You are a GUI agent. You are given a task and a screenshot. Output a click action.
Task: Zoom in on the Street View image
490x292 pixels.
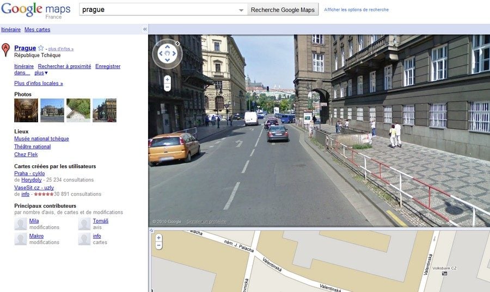tap(167, 79)
